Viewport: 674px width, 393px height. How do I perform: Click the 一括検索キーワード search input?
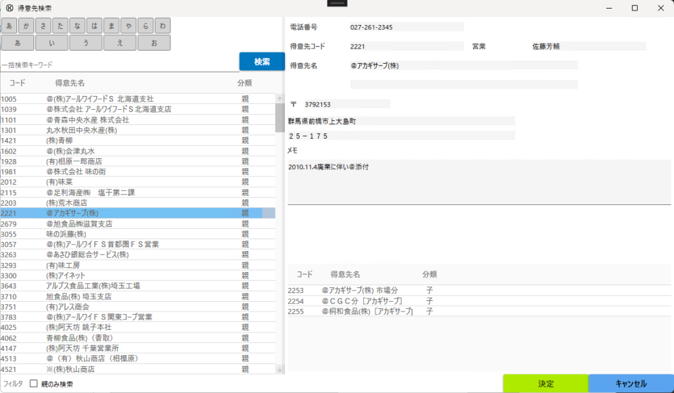[x=120, y=65]
